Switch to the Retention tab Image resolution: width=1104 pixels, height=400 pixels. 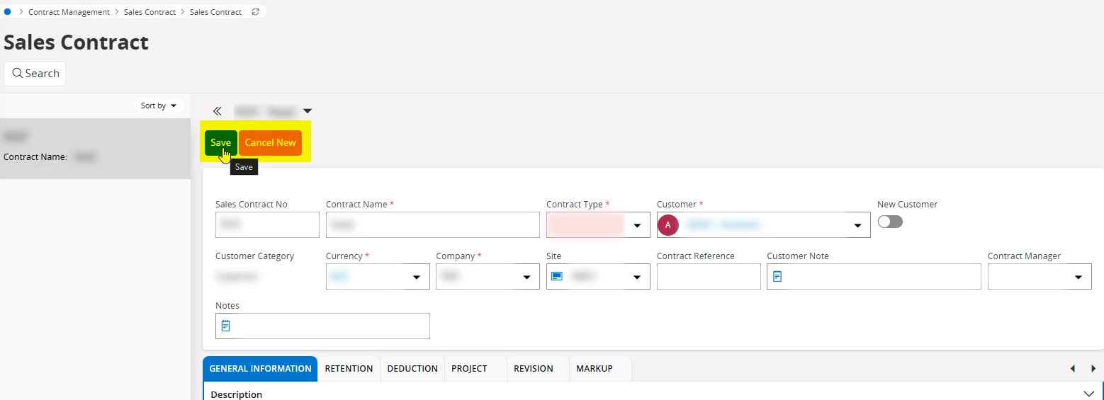click(x=349, y=369)
